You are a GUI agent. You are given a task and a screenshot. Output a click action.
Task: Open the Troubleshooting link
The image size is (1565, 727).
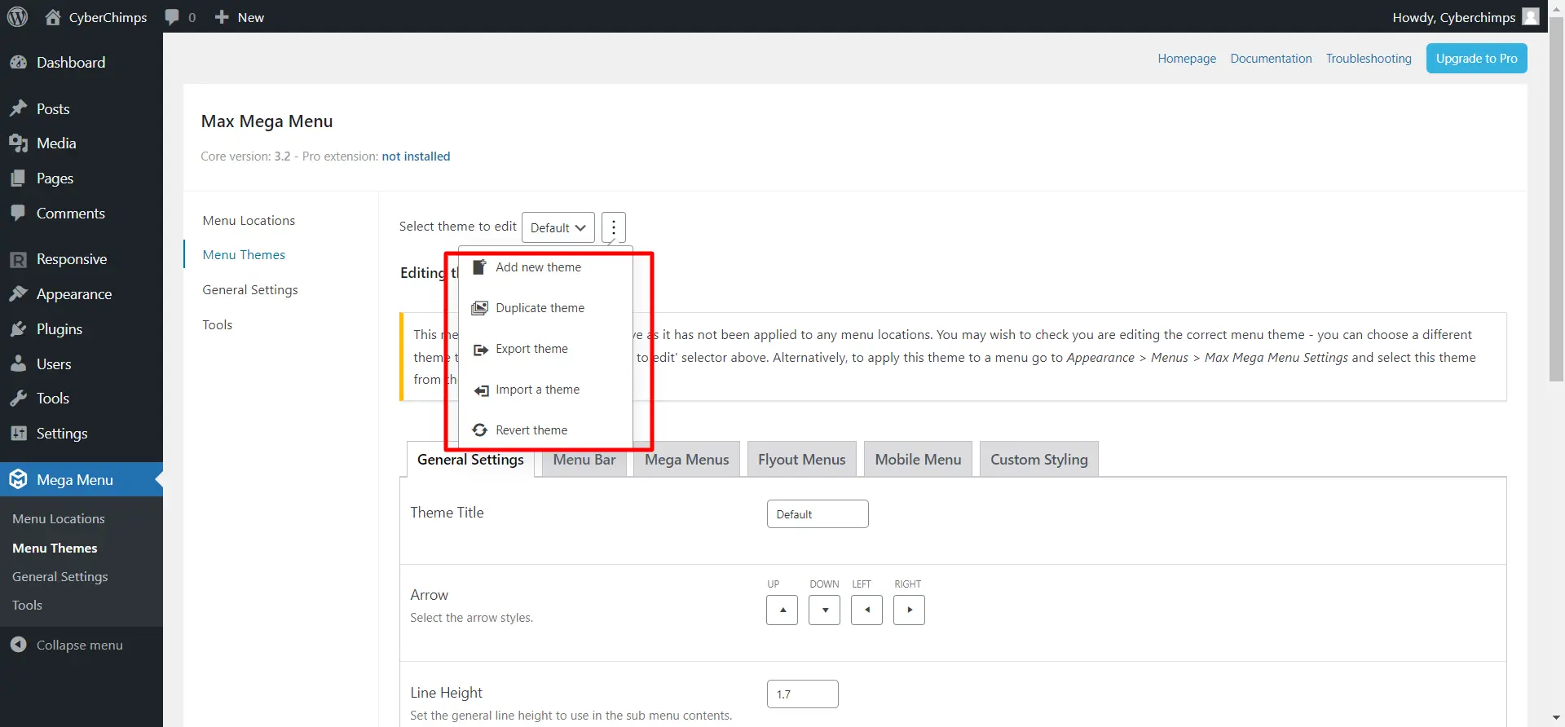(1369, 59)
